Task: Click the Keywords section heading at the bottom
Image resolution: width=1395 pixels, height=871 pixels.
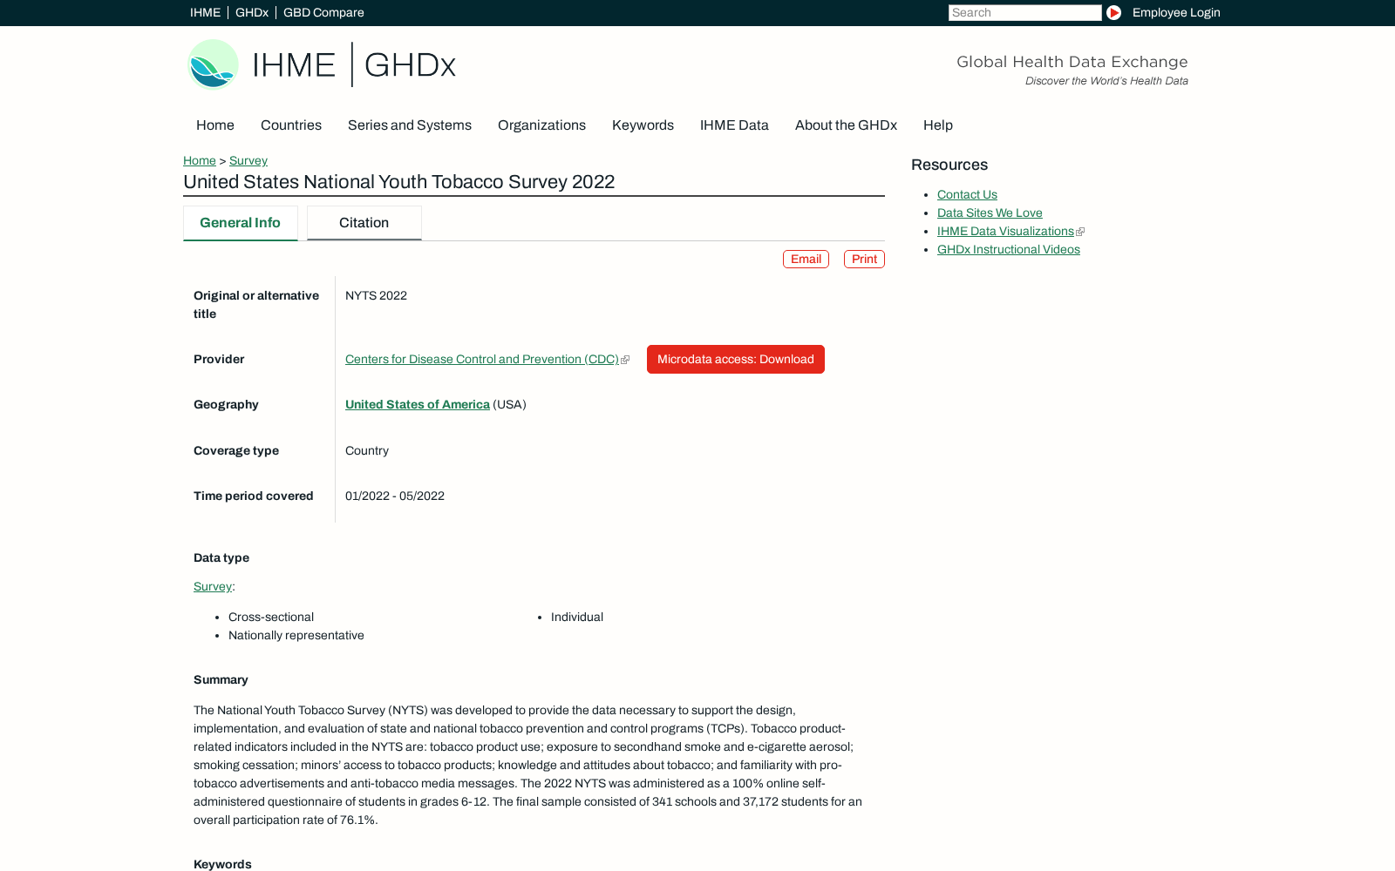Action: [x=222, y=864]
